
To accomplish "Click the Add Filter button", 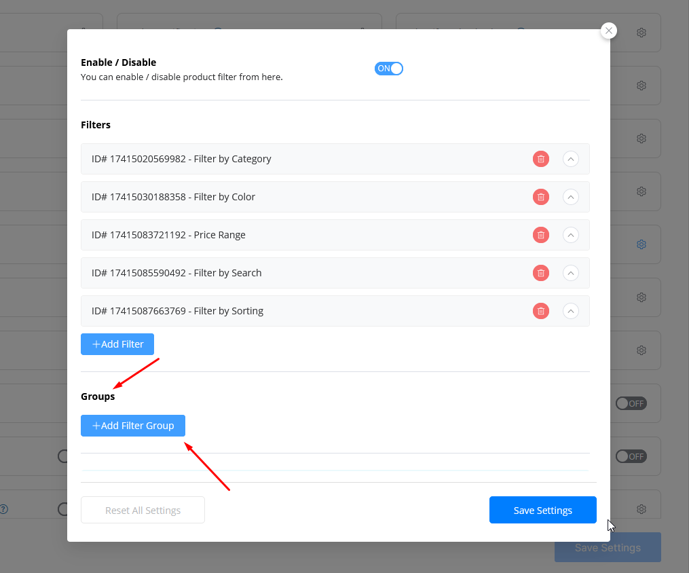I will [x=117, y=344].
